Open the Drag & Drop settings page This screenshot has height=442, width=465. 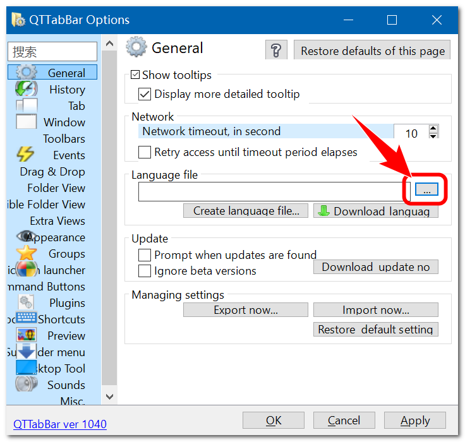52,172
